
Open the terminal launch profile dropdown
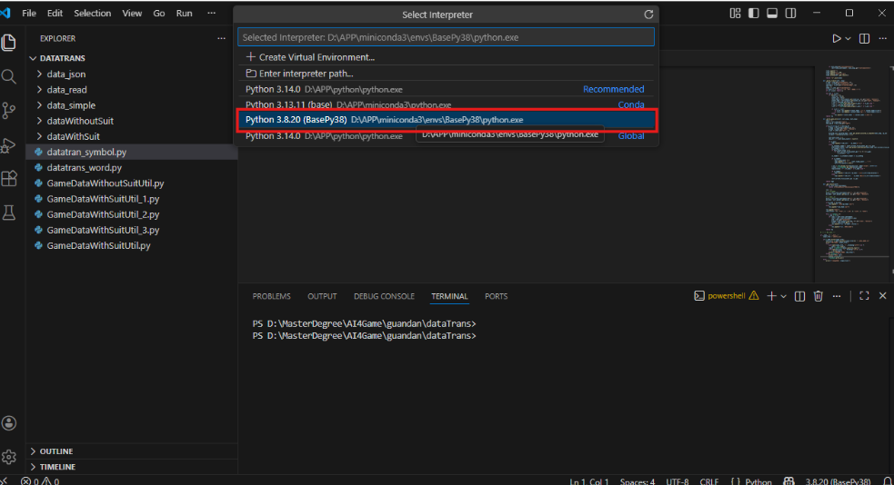(x=783, y=296)
